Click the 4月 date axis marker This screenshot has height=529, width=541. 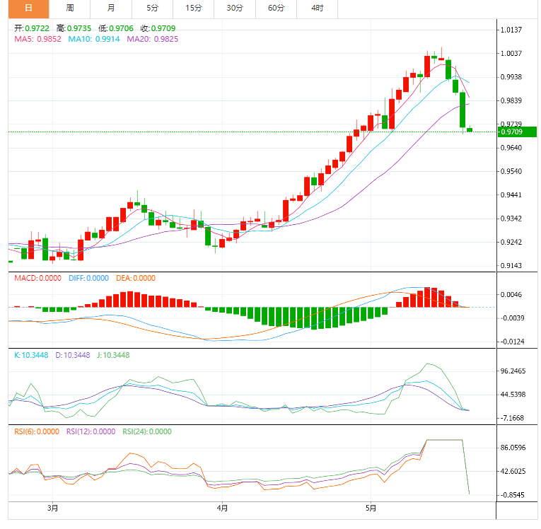[222, 508]
